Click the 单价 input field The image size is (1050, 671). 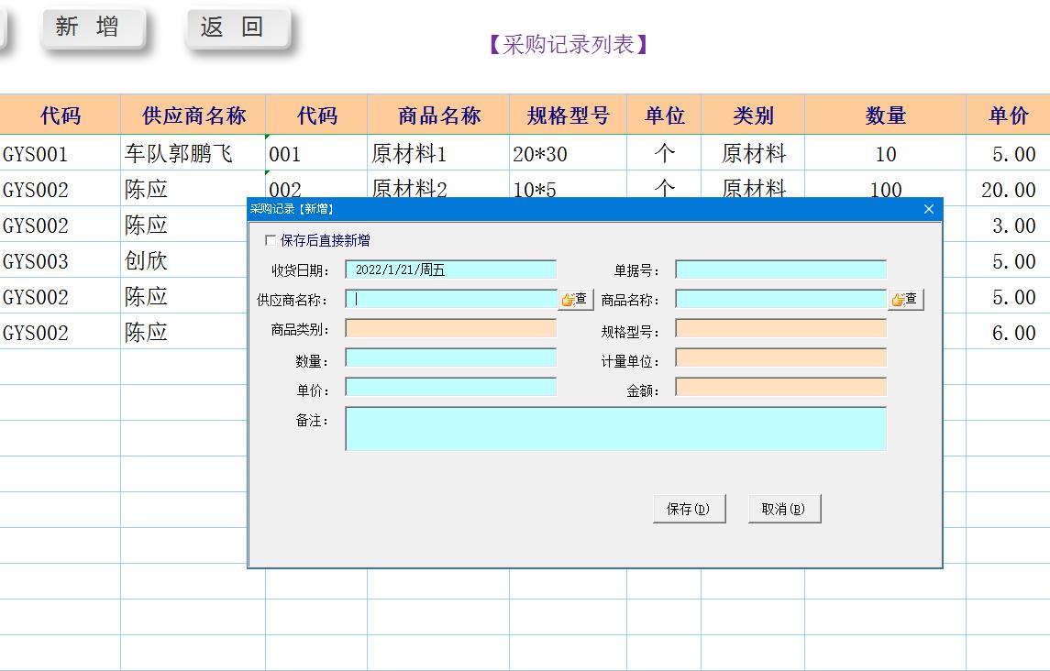[449, 386]
